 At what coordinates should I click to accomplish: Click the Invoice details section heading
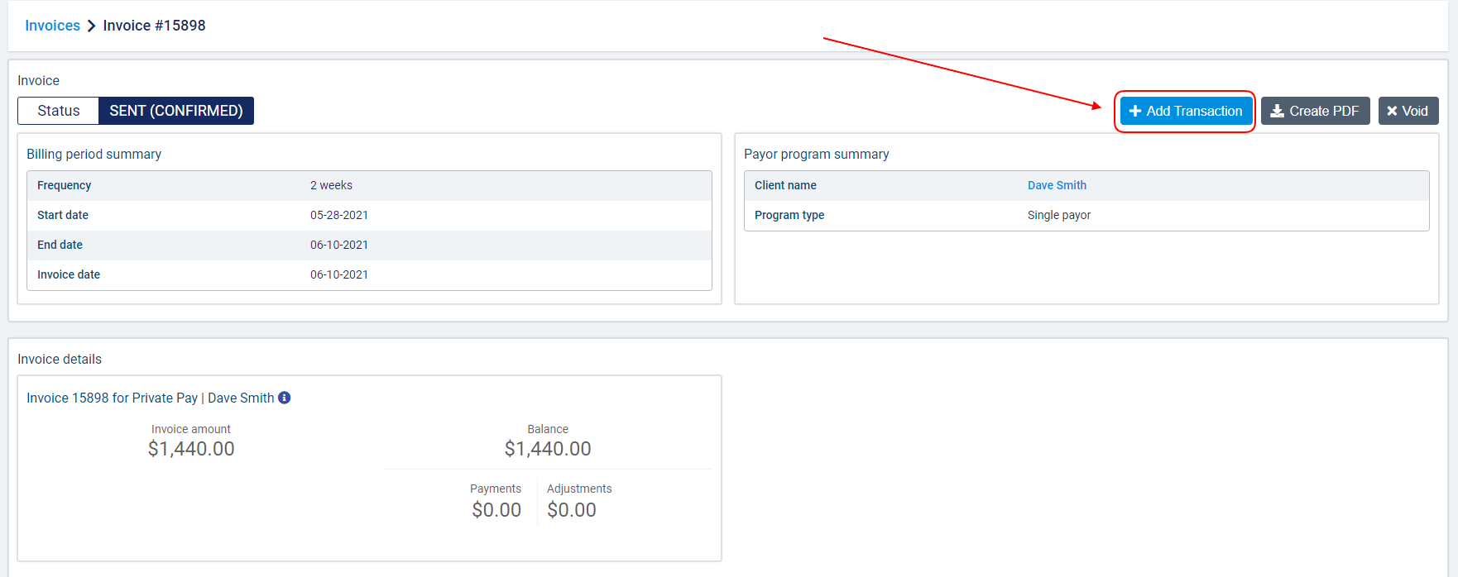pos(60,359)
